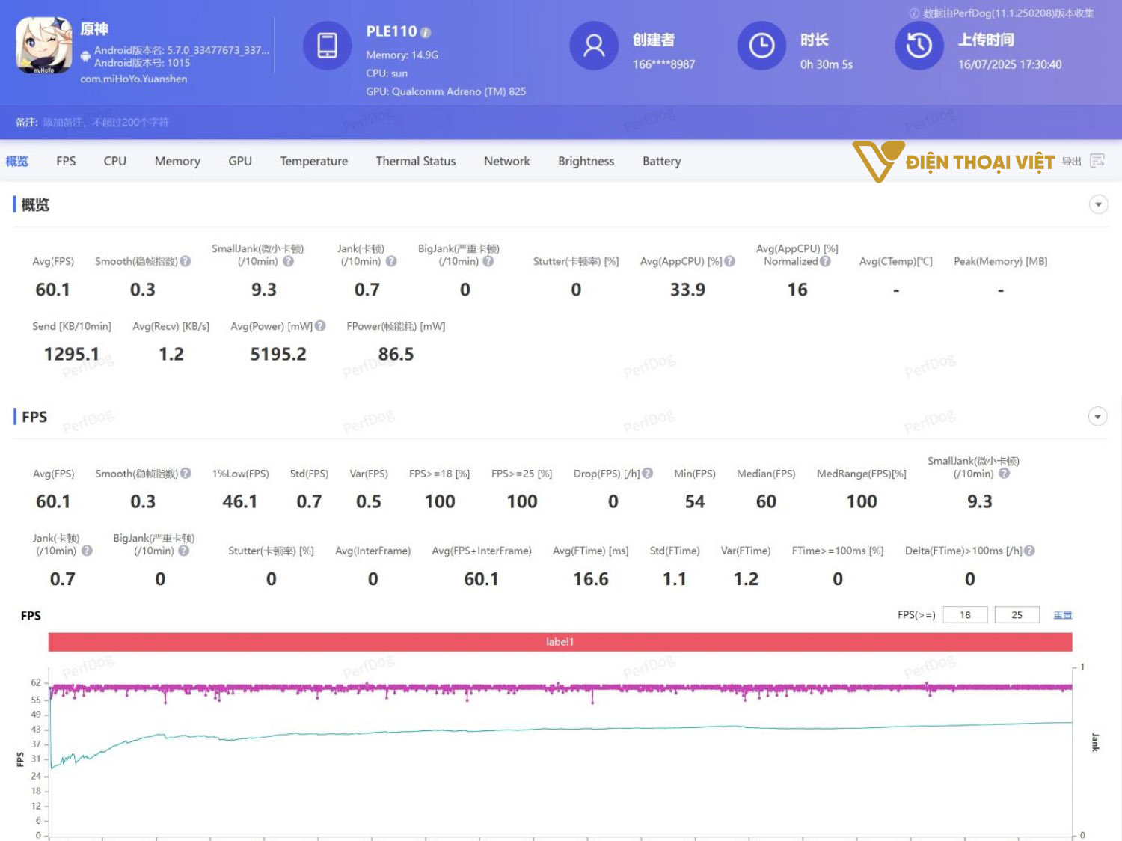This screenshot has width=1122, height=841.
Task: Click the FPS threshold field showing 18
Action: point(965,615)
